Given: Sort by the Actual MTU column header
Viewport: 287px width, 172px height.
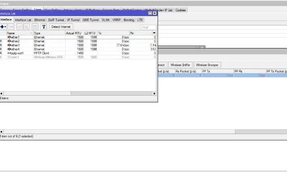Looking at the screenshot, I should (x=74, y=33).
